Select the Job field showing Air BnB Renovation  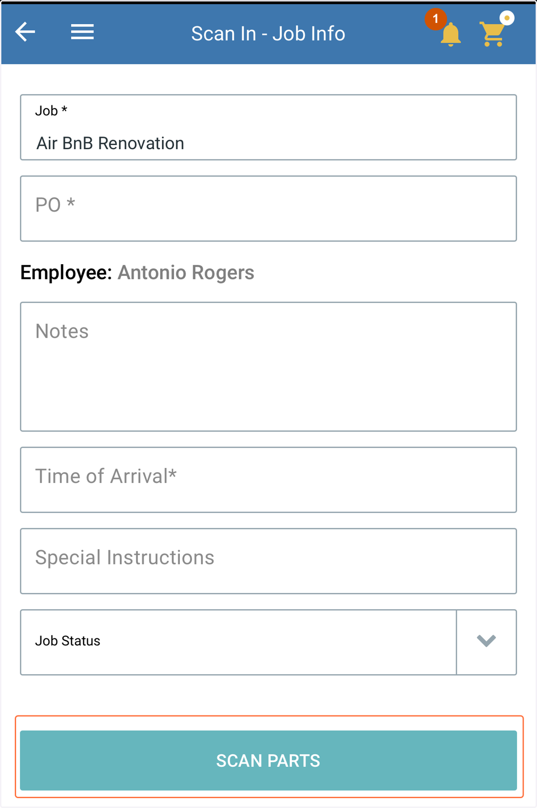(268, 127)
